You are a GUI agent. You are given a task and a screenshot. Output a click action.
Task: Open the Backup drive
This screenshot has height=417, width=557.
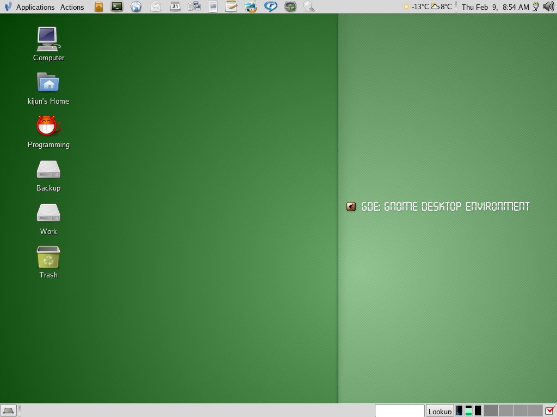pyautogui.click(x=48, y=176)
